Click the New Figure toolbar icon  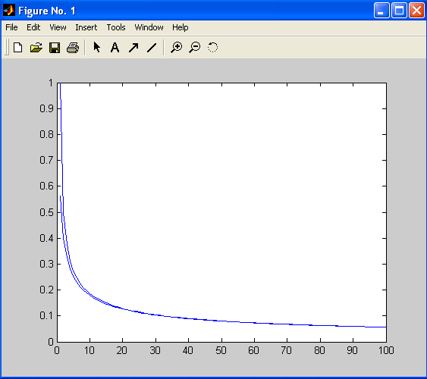[18, 48]
